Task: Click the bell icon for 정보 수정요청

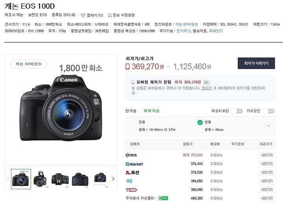Action: [x=109, y=15]
